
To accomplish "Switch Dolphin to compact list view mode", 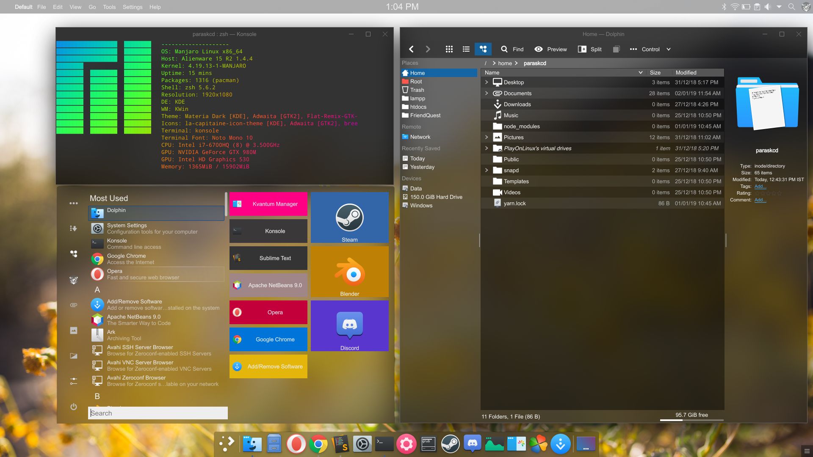I will 466,49.
